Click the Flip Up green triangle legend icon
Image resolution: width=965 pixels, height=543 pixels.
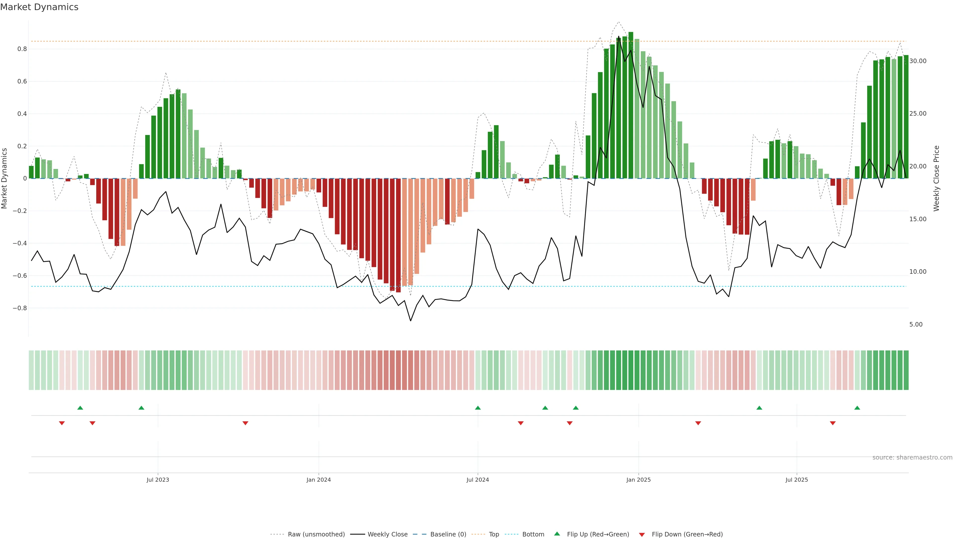pos(557,534)
